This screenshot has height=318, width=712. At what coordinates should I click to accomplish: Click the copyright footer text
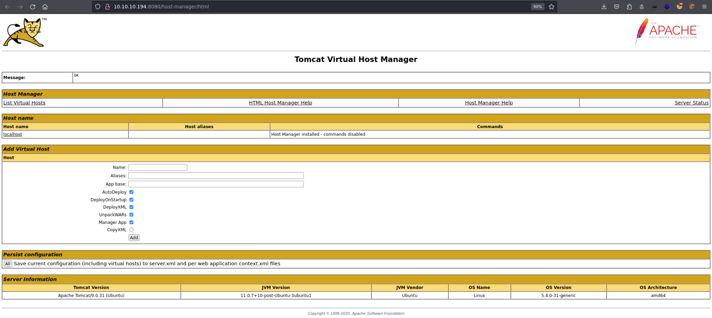[356, 314]
